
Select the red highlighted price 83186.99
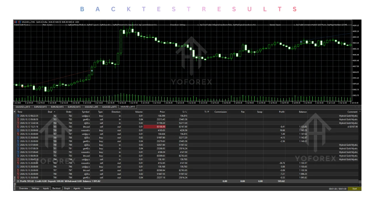click(x=154, y=127)
